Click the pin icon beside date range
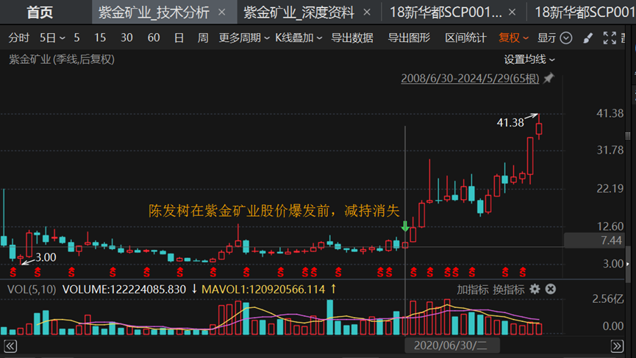Screen dimensions: 636x358 point(549,77)
